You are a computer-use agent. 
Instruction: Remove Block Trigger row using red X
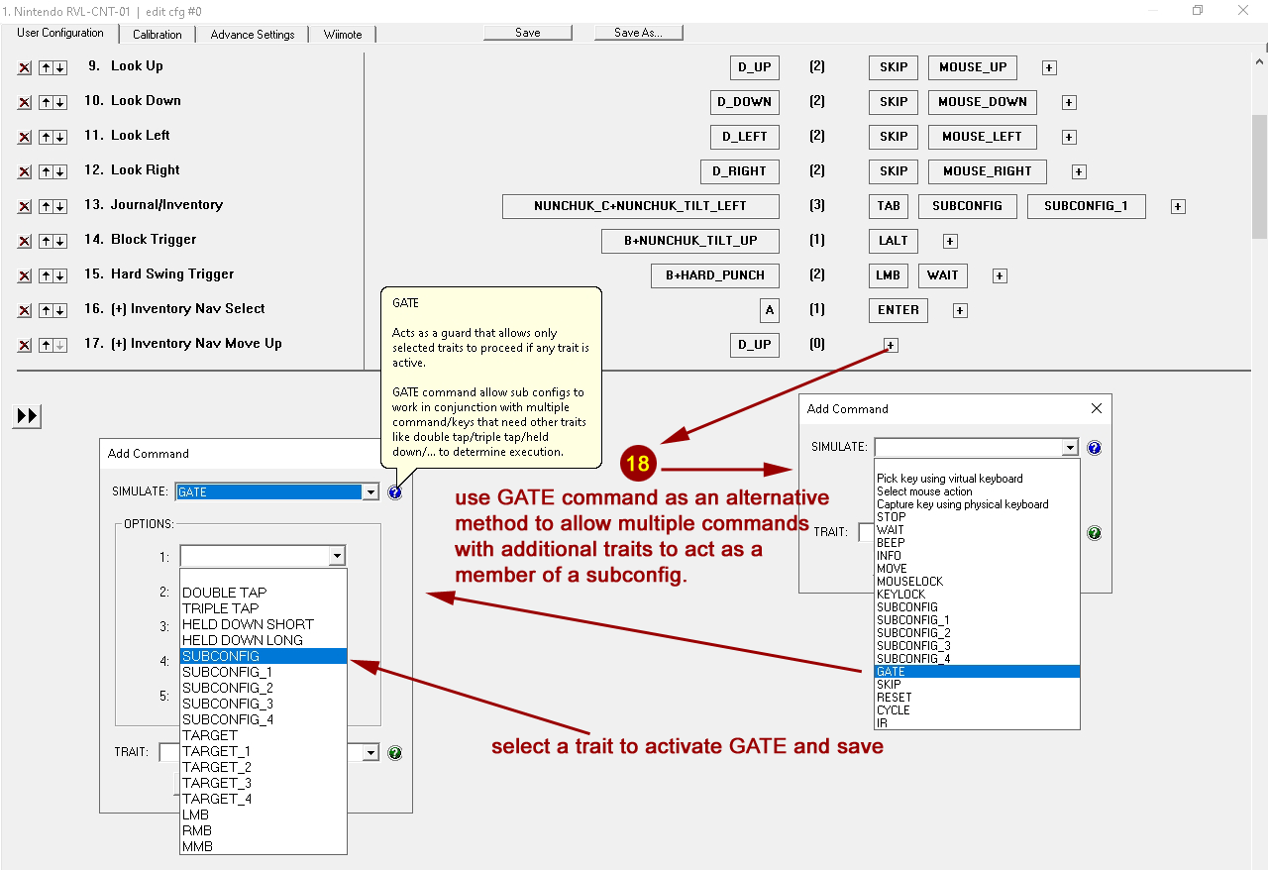point(25,242)
